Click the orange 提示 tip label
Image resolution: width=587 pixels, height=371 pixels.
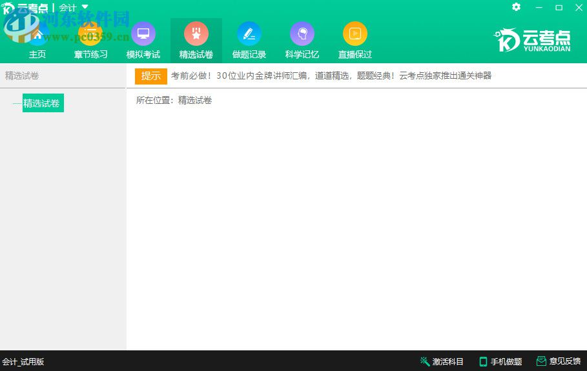151,76
